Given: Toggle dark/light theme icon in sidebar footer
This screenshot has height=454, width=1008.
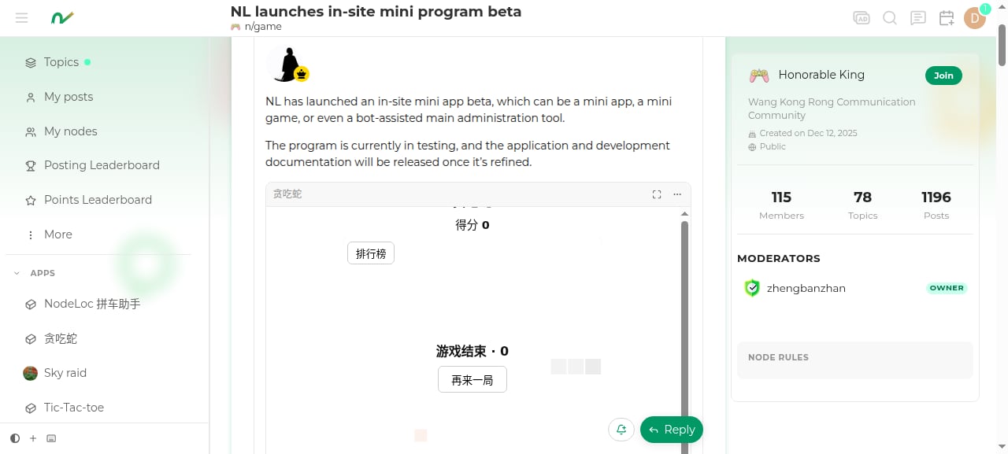Looking at the screenshot, I should pos(15,438).
